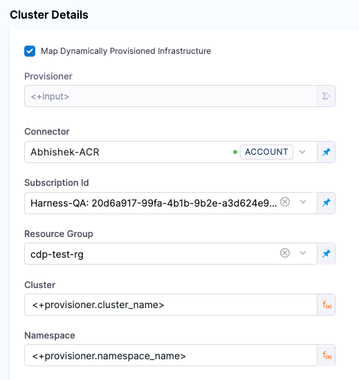Open the Subscription Id dropdown chevron
Screen dimensions: 359x380
[303, 202]
